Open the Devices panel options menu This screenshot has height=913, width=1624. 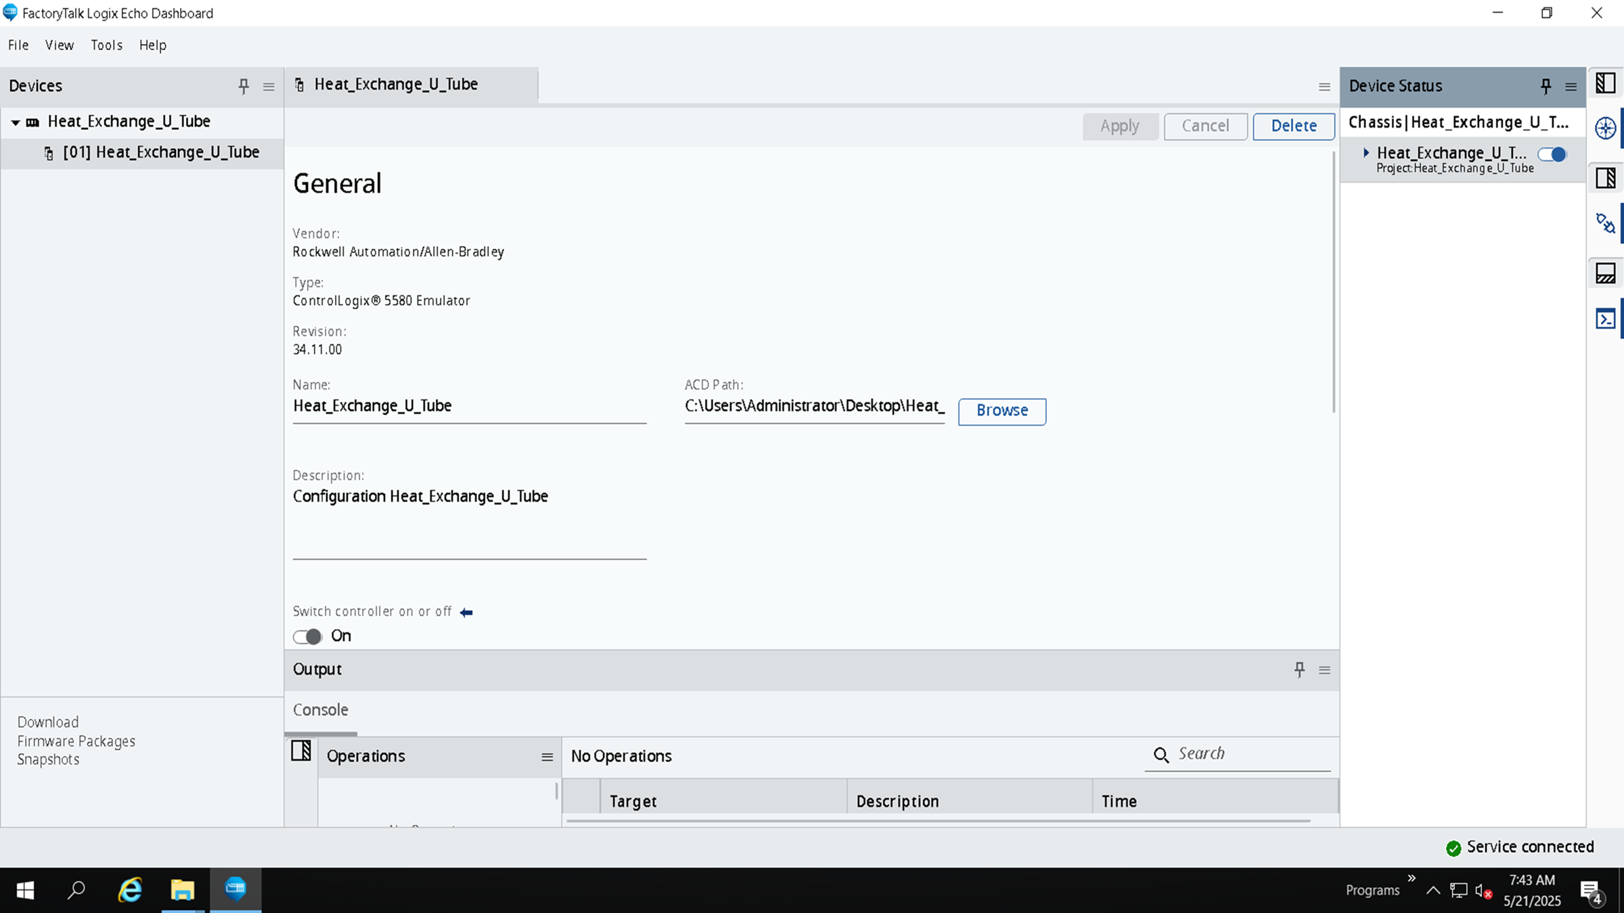click(x=269, y=87)
